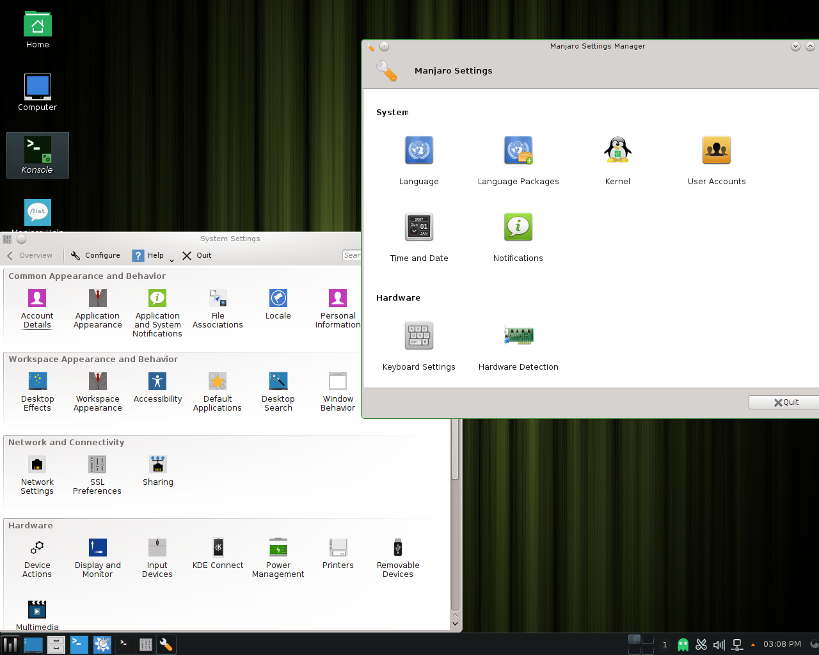The width and height of the screenshot is (819, 655).
Task: Open Account Details in System Settings
Action: click(x=37, y=309)
